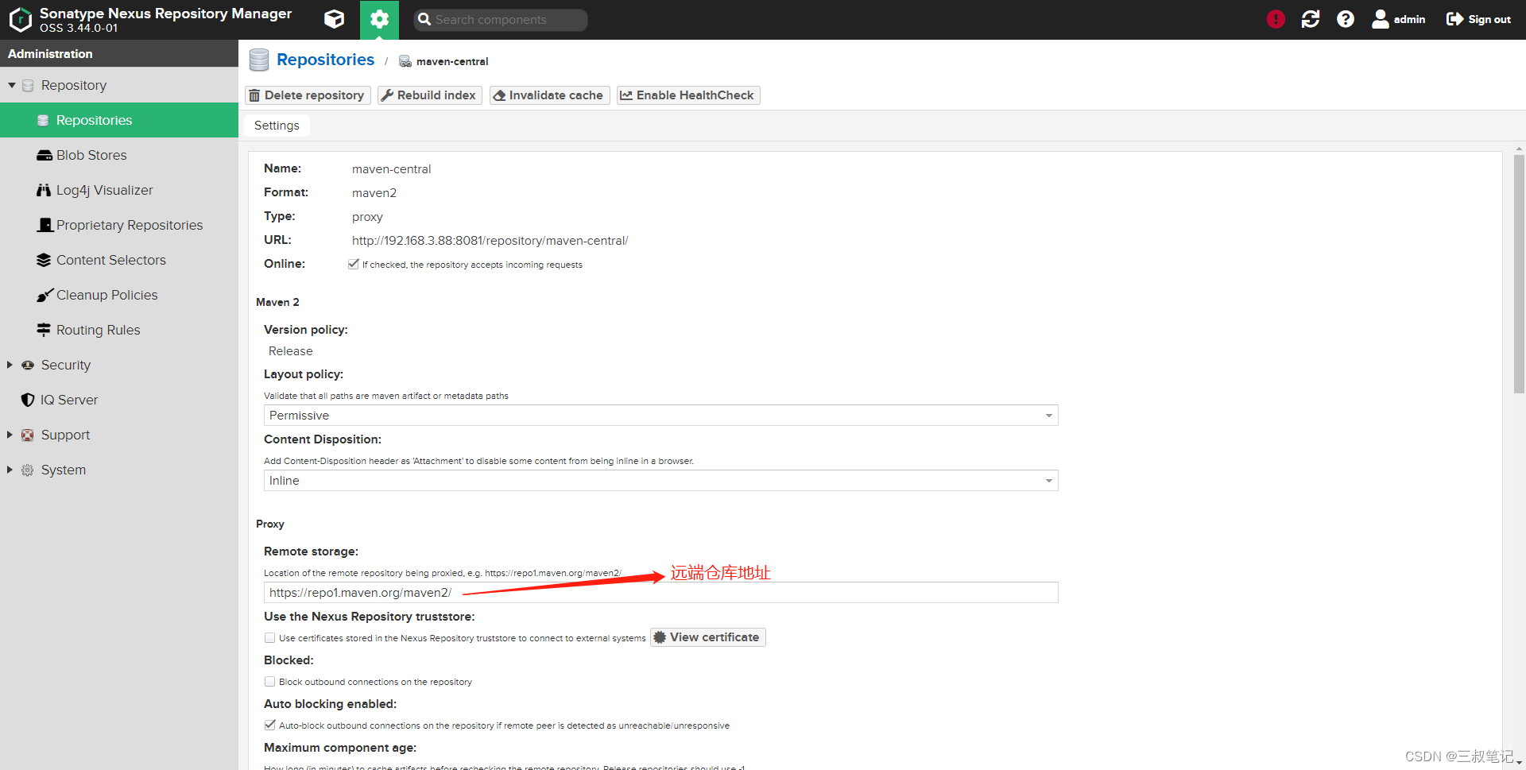Click the IQ Server shield icon

tap(28, 400)
